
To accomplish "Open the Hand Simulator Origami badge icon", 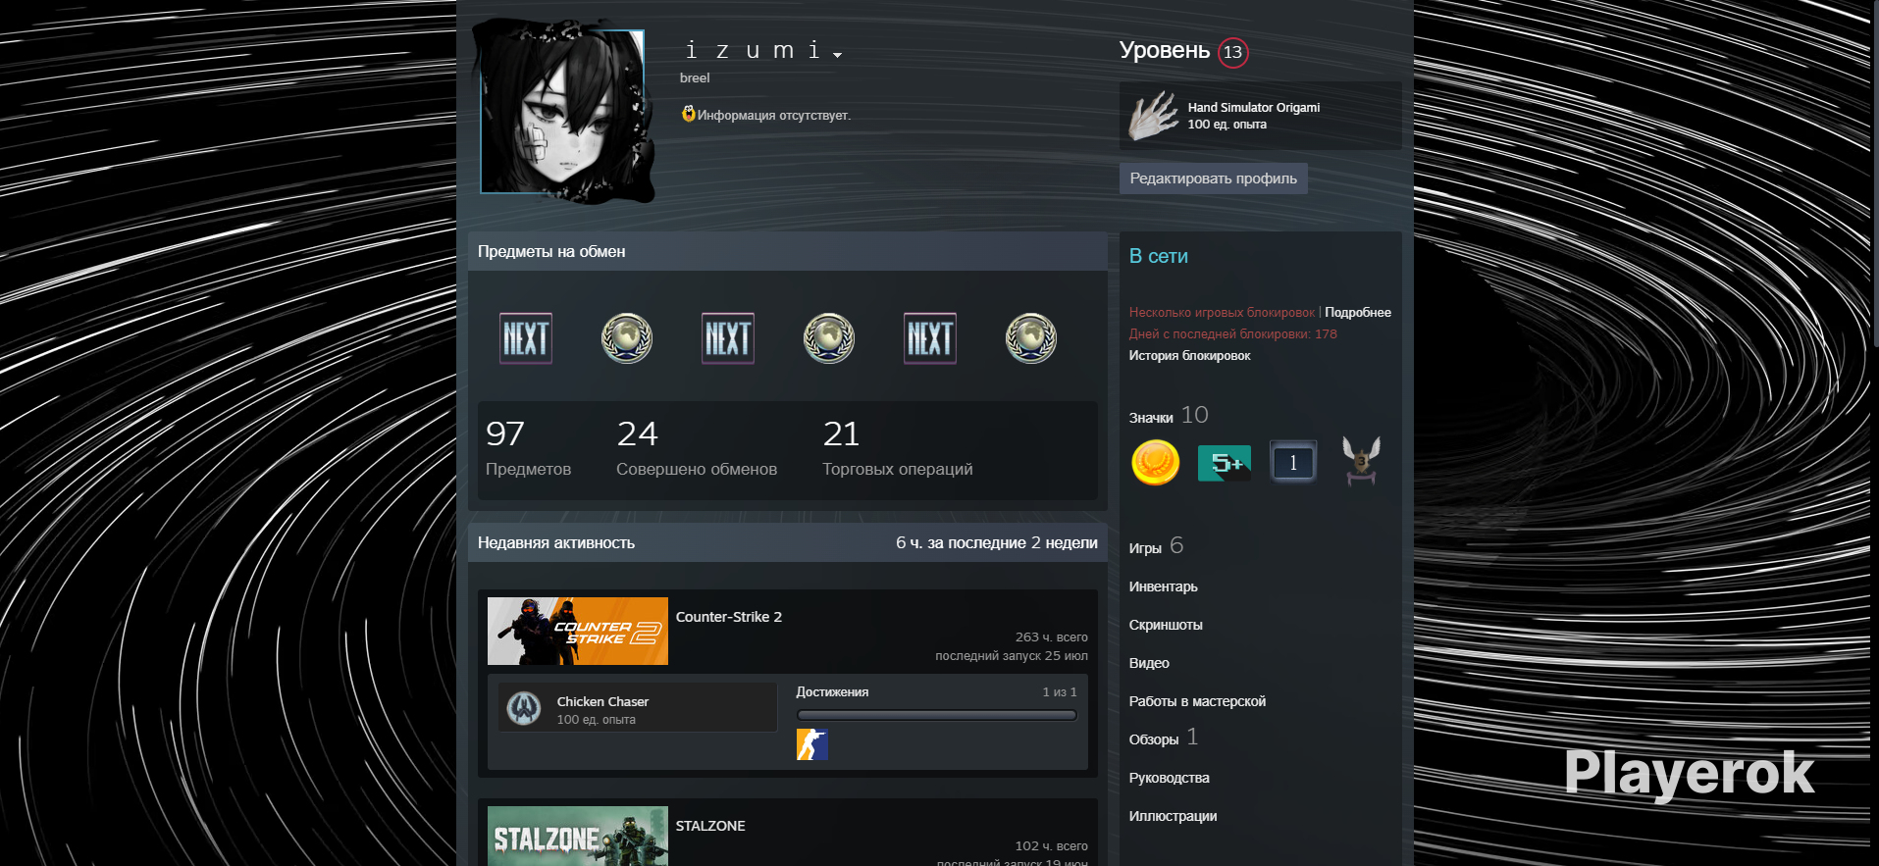I will click(1153, 116).
